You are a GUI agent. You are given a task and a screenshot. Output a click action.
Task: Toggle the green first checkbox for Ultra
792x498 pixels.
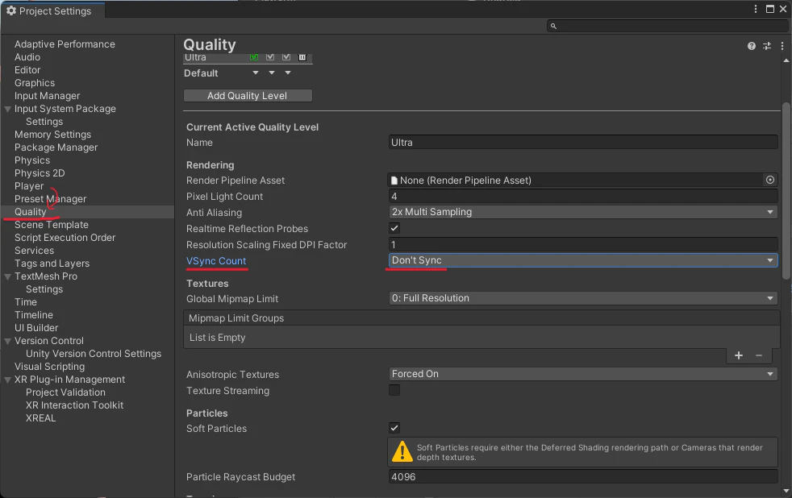pyautogui.click(x=254, y=57)
